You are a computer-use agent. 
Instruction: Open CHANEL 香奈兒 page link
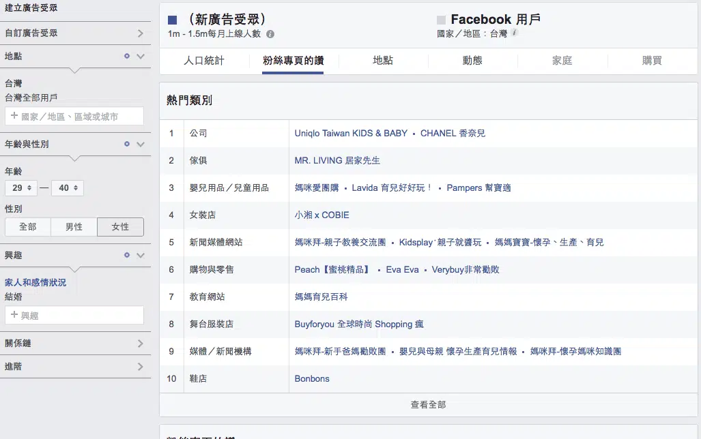click(x=453, y=133)
